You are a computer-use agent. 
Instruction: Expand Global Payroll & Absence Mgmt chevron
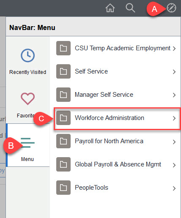click(174, 165)
